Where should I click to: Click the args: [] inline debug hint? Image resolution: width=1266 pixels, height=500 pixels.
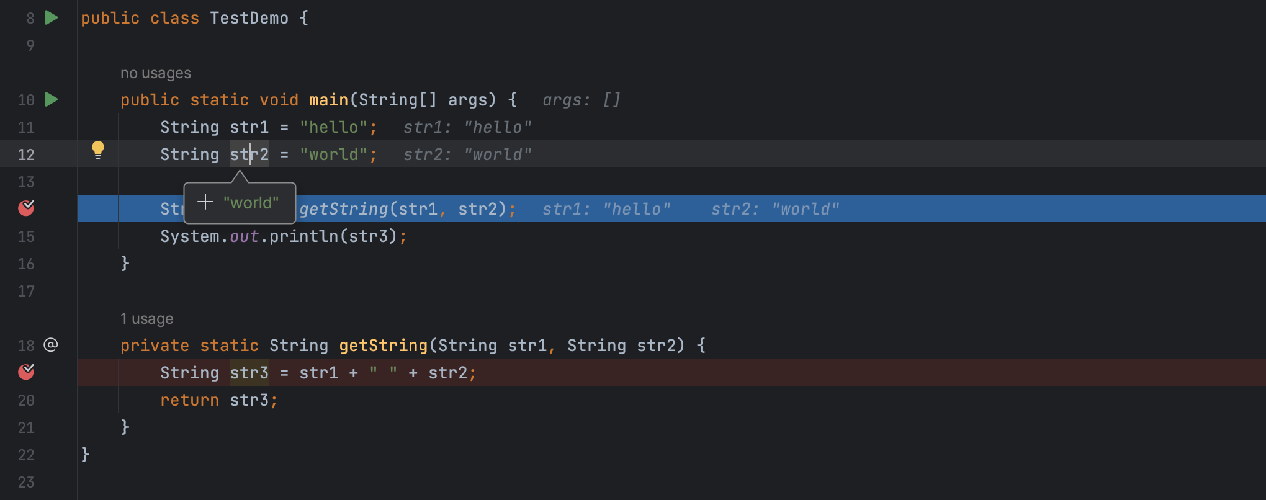(x=581, y=100)
